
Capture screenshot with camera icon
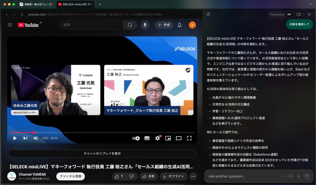(x=290, y=176)
